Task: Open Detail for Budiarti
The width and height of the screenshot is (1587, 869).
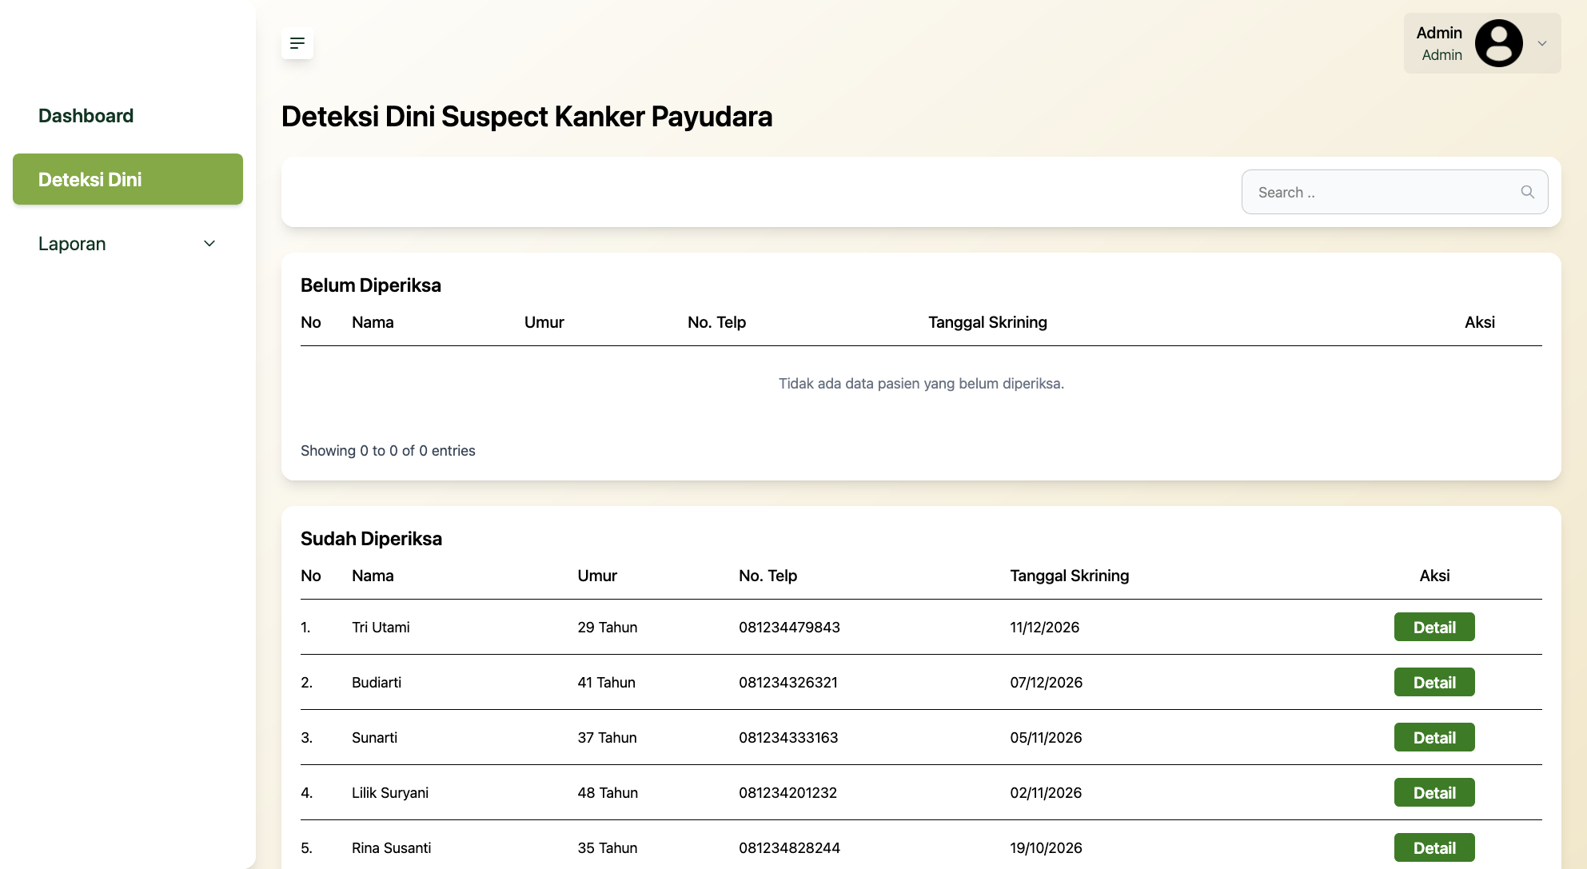Action: pyautogui.click(x=1434, y=682)
